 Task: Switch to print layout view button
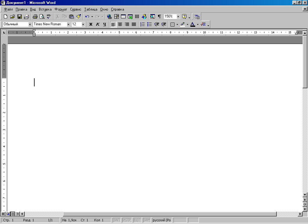(x=13, y=214)
